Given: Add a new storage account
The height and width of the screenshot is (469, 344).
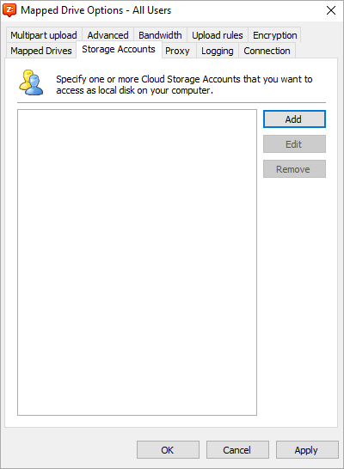Looking at the screenshot, I should [294, 119].
